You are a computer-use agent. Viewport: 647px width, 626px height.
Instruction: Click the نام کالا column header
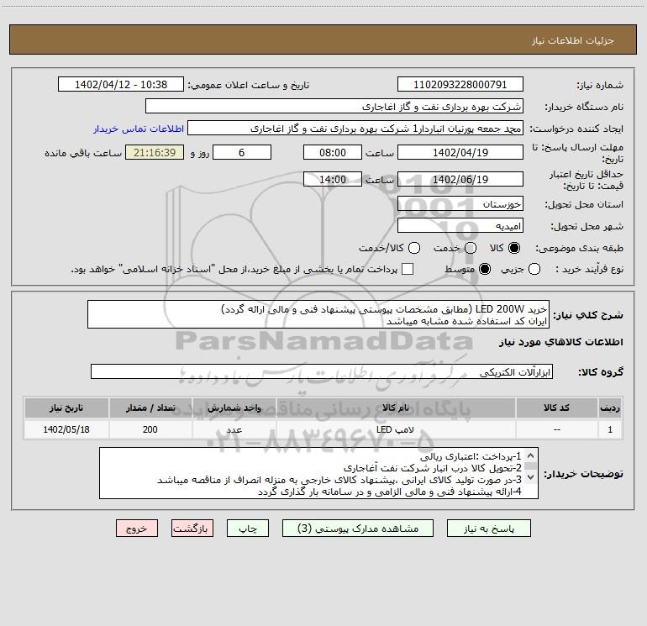click(x=396, y=408)
